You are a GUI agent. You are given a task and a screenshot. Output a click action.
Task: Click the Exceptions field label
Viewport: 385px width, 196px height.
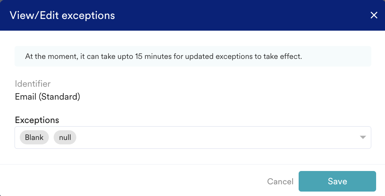(x=37, y=120)
